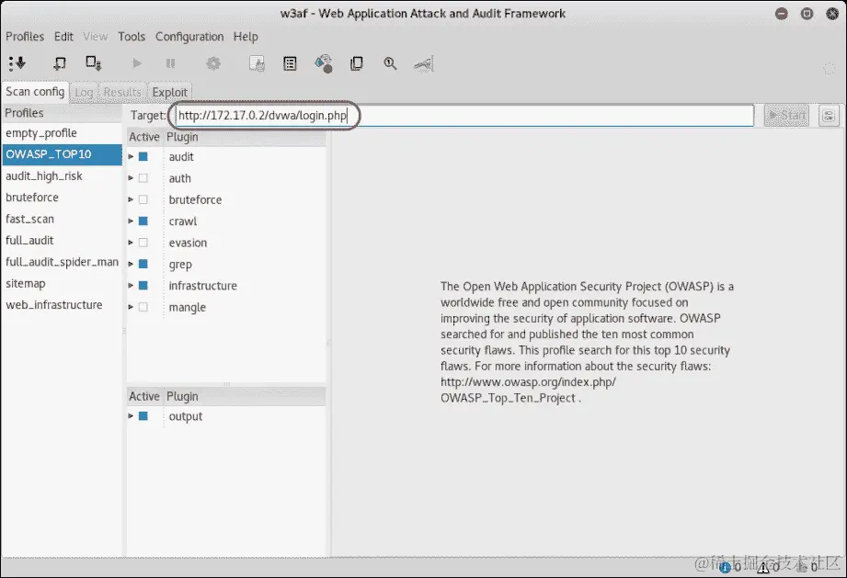This screenshot has width=847, height=578.
Task: Open the Export Request tool icon
Action: click(x=357, y=63)
